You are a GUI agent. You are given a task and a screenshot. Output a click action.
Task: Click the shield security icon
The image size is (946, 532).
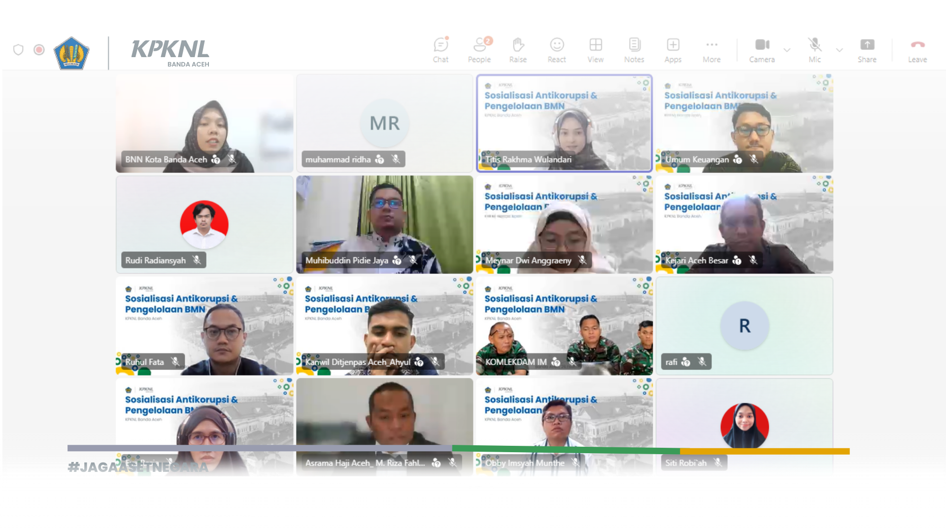click(18, 50)
